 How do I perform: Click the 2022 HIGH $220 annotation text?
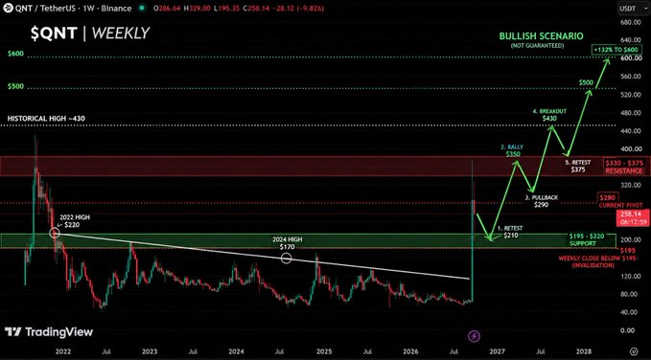click(75, 221)
